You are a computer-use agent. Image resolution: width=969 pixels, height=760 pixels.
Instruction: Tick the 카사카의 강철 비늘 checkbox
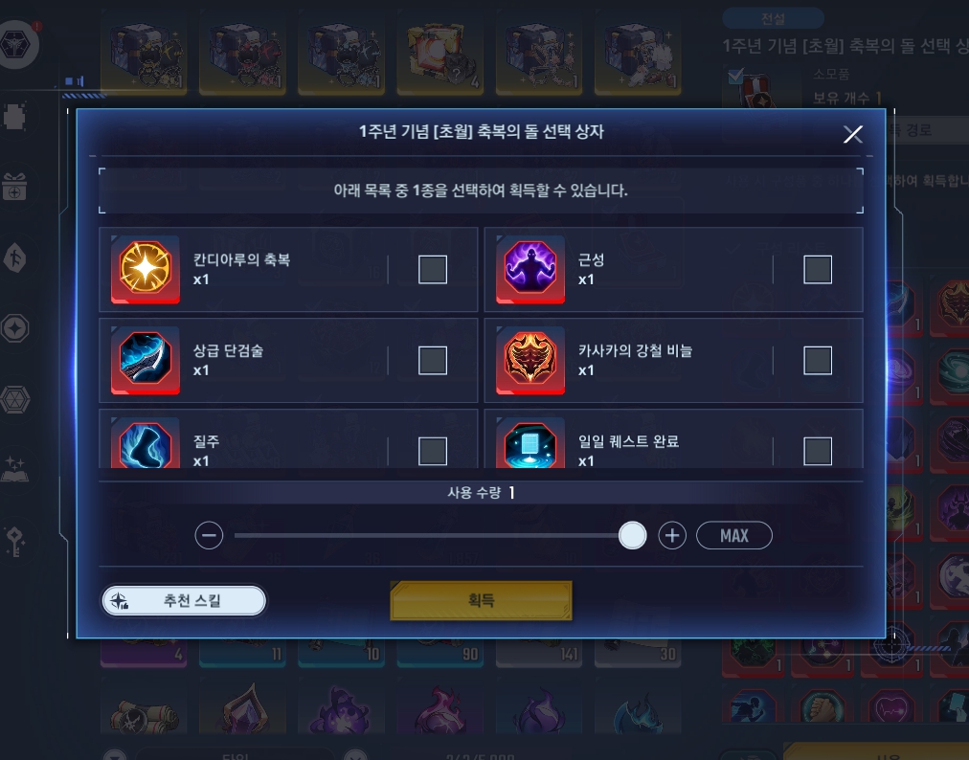[x=818, y=360]
